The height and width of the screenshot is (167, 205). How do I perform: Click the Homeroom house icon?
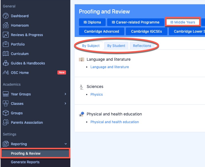click(6, 25)
